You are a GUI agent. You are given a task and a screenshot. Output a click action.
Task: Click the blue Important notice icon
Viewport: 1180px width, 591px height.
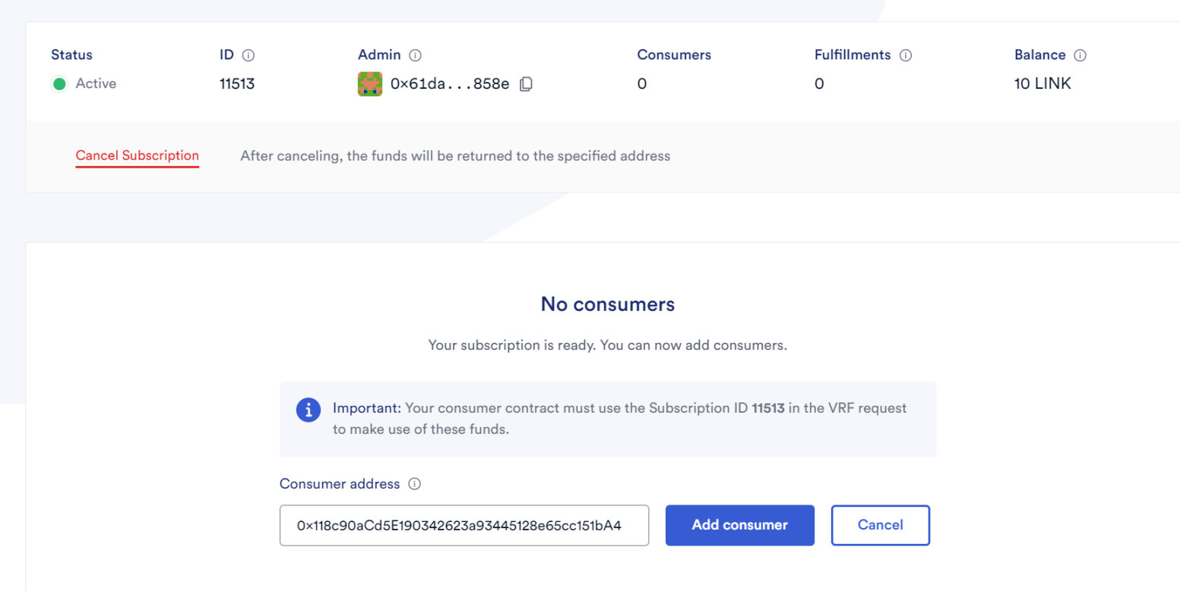pos(307,410)
